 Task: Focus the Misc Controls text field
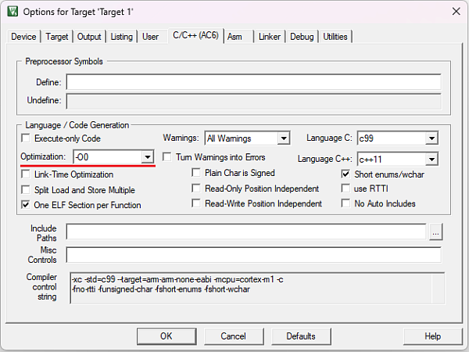(253, 254)
